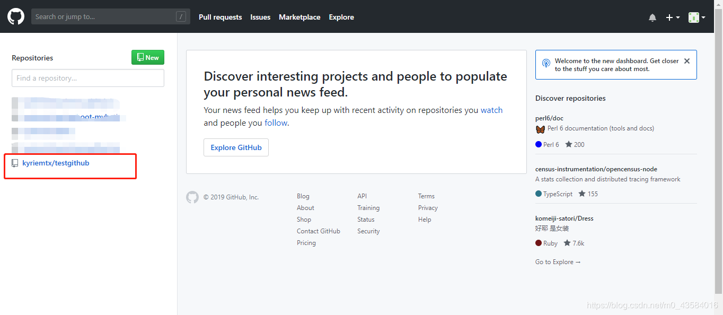Open the Terms footer link
The image size is (723, 315).
coord(426,196)
